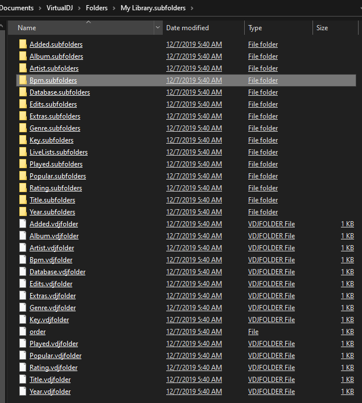362x403 pixels.
Task: Go to VirtualDJ in breadcrumb path
Action: 60,8
